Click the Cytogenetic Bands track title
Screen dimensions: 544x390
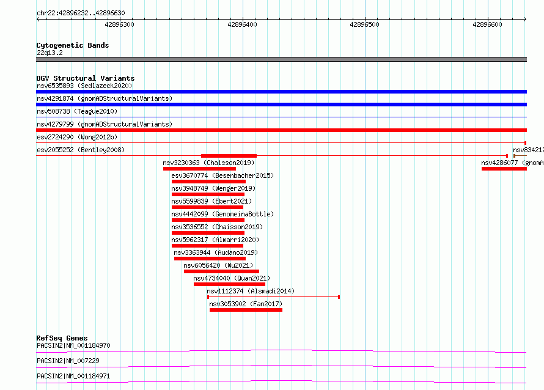pyautogui.click(x=73, y=45)
